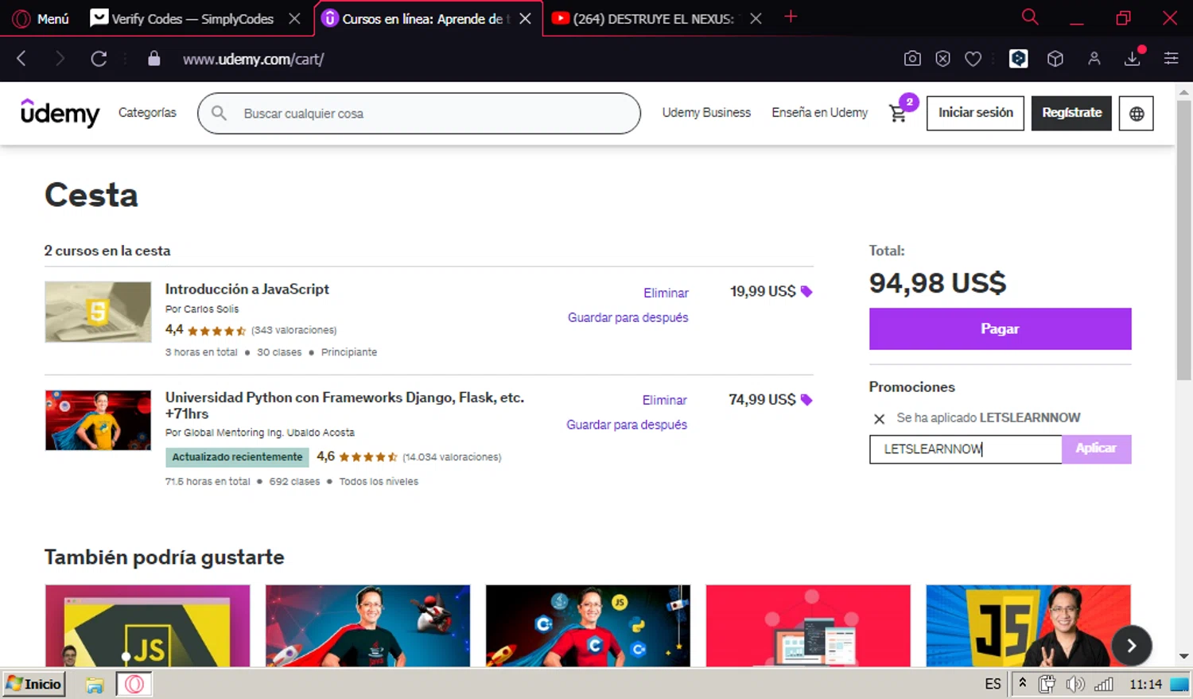Viewport: 1193px width, 699px height.
Task: Open the Windows Inicio start button
Action: (x=34, y=684)
